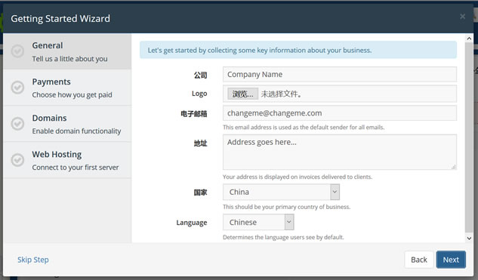
Task: Click the Company Name input field
Action: coord(340,75)
